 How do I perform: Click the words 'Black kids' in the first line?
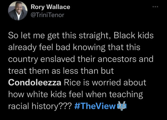[x=134, y=35]
